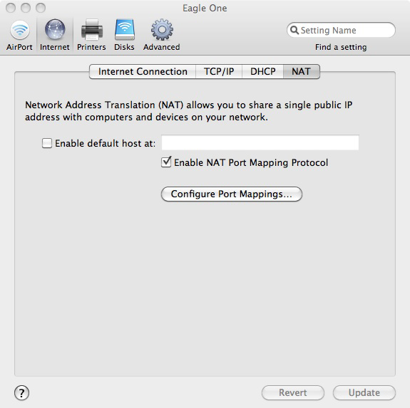Click the Eagle One window title
410x408 pixels.
pos(205,8)
